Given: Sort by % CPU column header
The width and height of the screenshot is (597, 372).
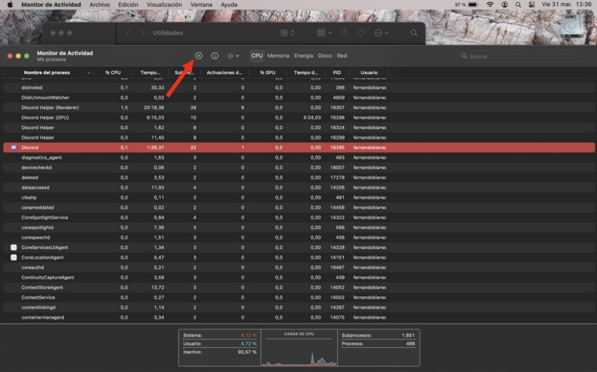Looking at the screenshot, I should 113,73.
